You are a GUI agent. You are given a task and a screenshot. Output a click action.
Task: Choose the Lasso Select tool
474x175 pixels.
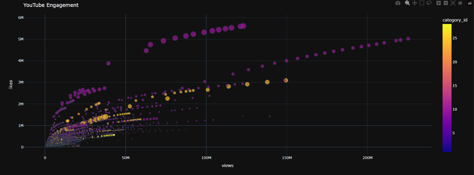[429, 3]
